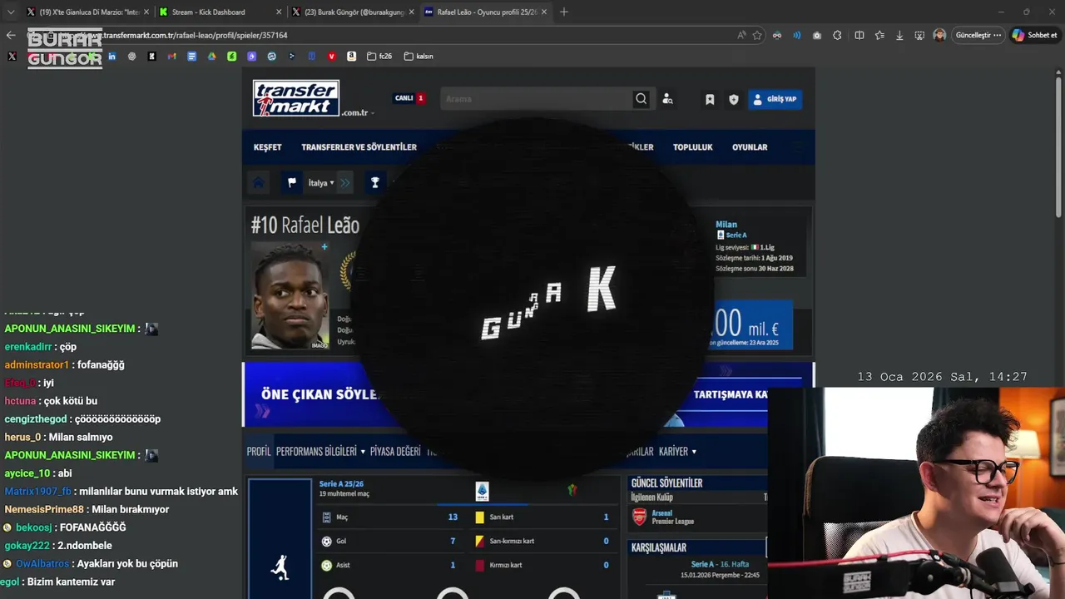Open the Transfermarkt logo home link
Viewport: 1065px width, 599px height.
click(x=296, y=98)
